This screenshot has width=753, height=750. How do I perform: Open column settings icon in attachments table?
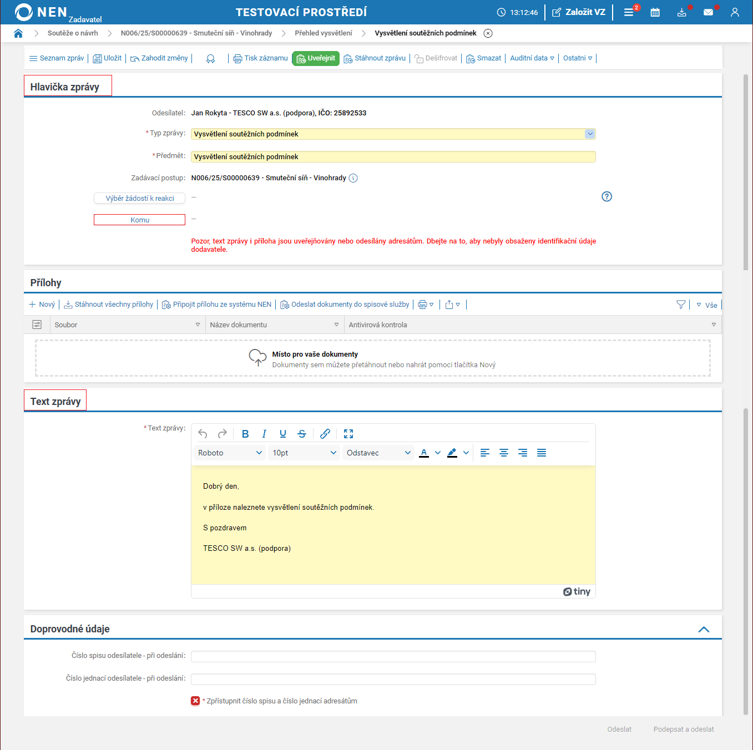37,325
